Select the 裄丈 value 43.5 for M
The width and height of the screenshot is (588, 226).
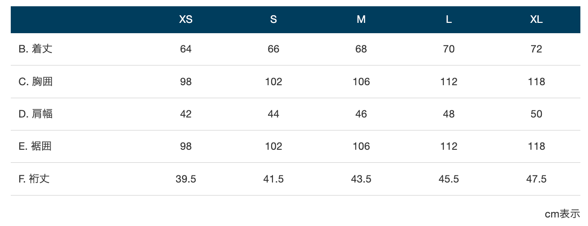[361, 179]
